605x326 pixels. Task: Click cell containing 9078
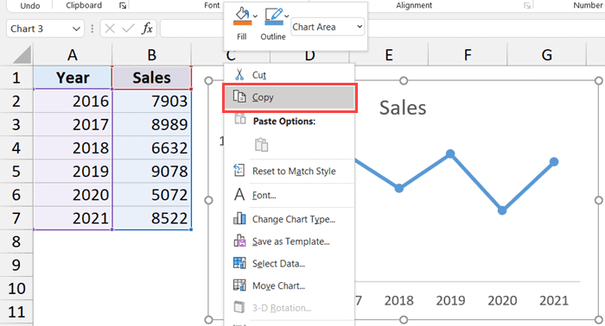[151, 172]
